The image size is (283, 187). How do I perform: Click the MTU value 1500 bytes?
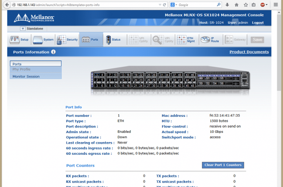click(219, 121)
